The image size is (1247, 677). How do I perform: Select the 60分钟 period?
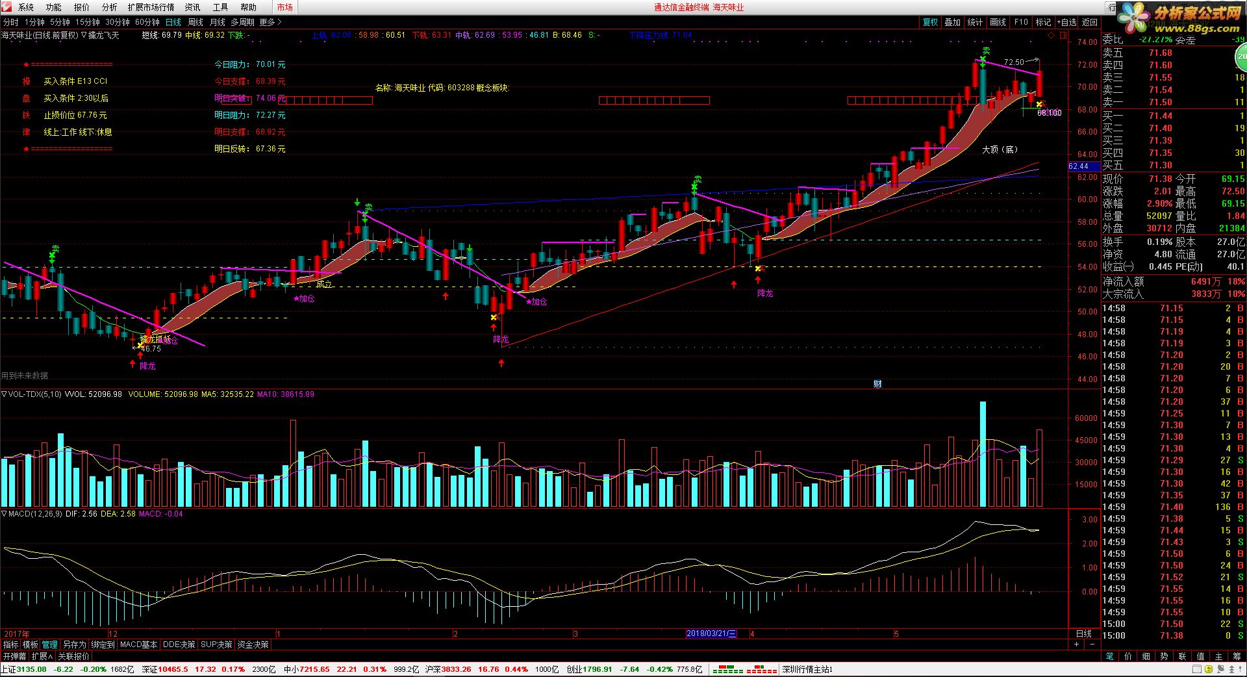click(147, 22)
